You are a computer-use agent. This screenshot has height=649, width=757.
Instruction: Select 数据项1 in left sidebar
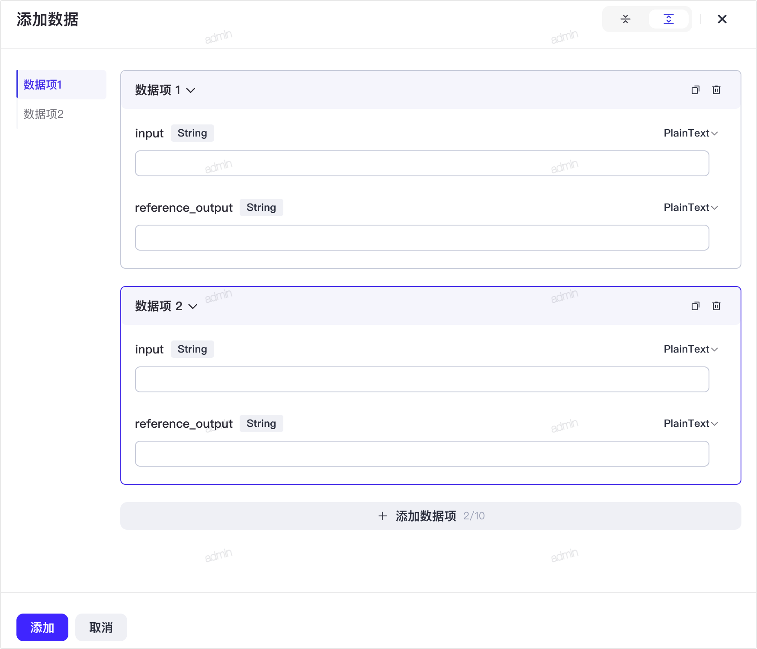tap(61, 85)
